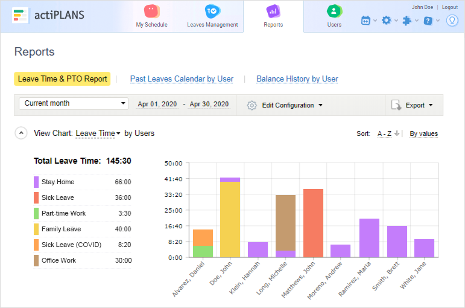Click the Logout link
This screenshot has height=308, width=465.
click(449, 7)
